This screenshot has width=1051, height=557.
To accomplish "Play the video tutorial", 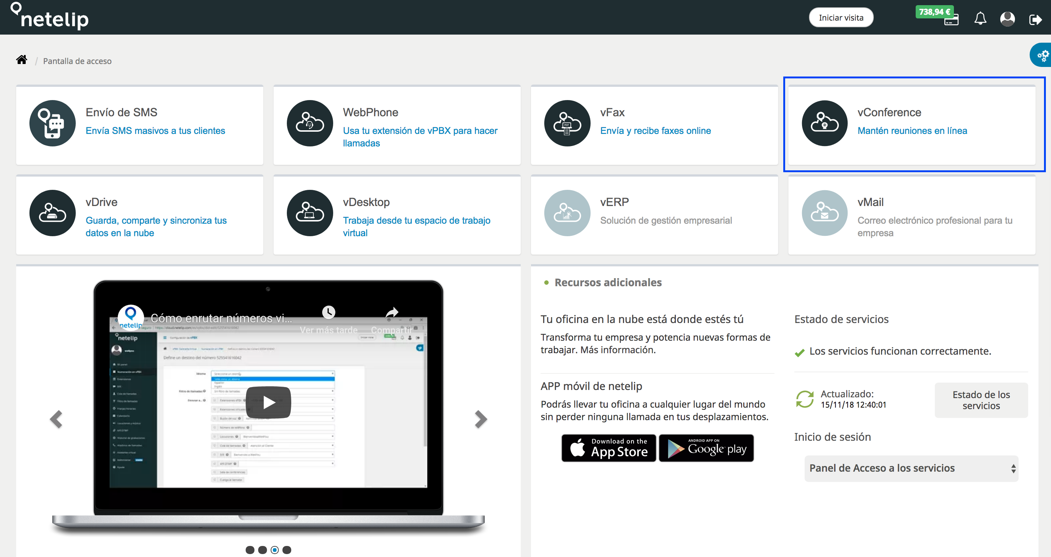I will 268,402.
